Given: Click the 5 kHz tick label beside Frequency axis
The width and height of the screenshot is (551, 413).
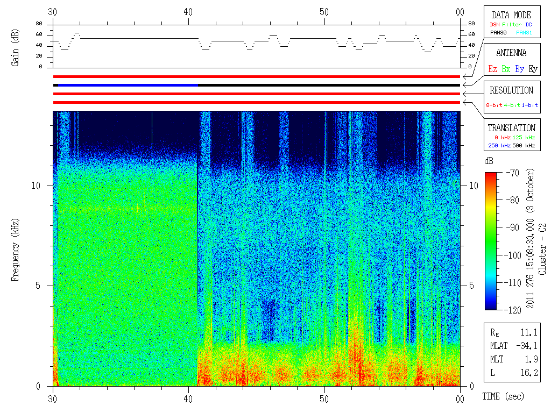Looking at the screenshot, I should [38, 286].
